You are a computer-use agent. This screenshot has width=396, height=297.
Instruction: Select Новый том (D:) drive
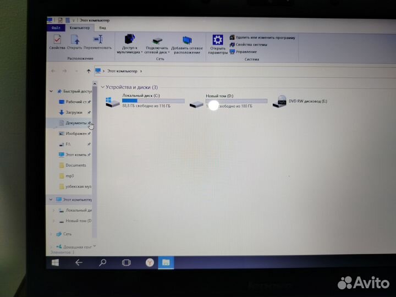[228, 101]
